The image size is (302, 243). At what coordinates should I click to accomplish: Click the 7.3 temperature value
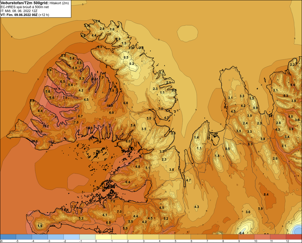pyautogui.click(x=101, y=77)
